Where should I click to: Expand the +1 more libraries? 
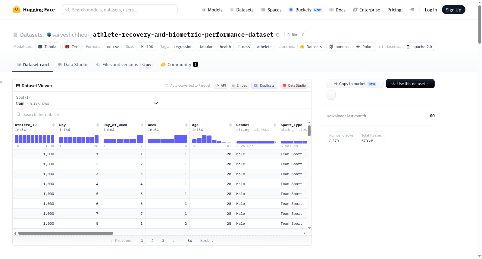(381, 47)
